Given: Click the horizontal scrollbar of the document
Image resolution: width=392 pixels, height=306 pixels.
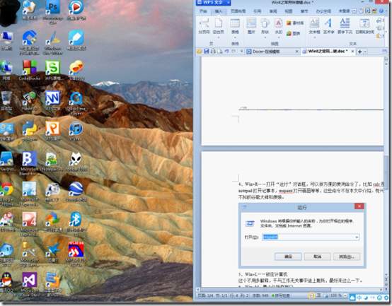Looking at the screenshot, I should pos(265,289).
